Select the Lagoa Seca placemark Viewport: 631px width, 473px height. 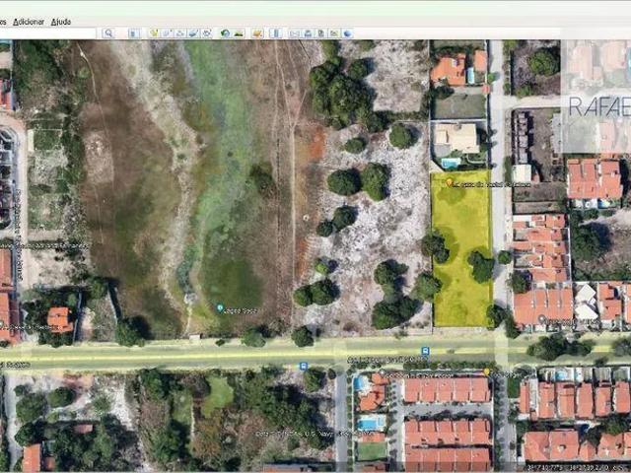(x=220, y=307)
